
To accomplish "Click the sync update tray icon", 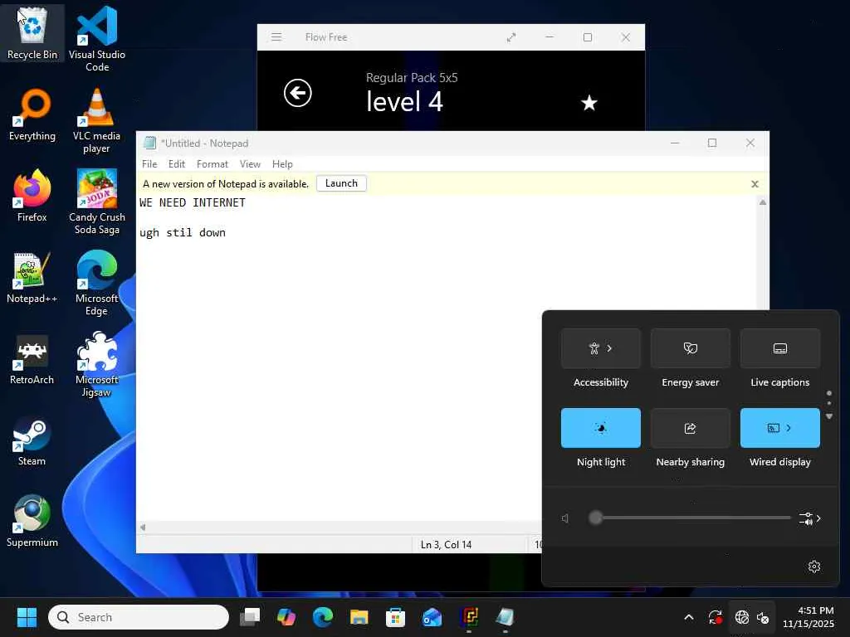I will (715, 617).
